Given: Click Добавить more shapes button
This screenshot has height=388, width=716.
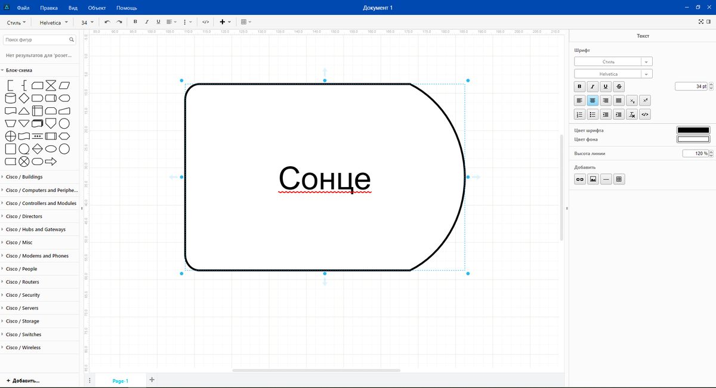Looking at the screenshot, I should [23, 380].
